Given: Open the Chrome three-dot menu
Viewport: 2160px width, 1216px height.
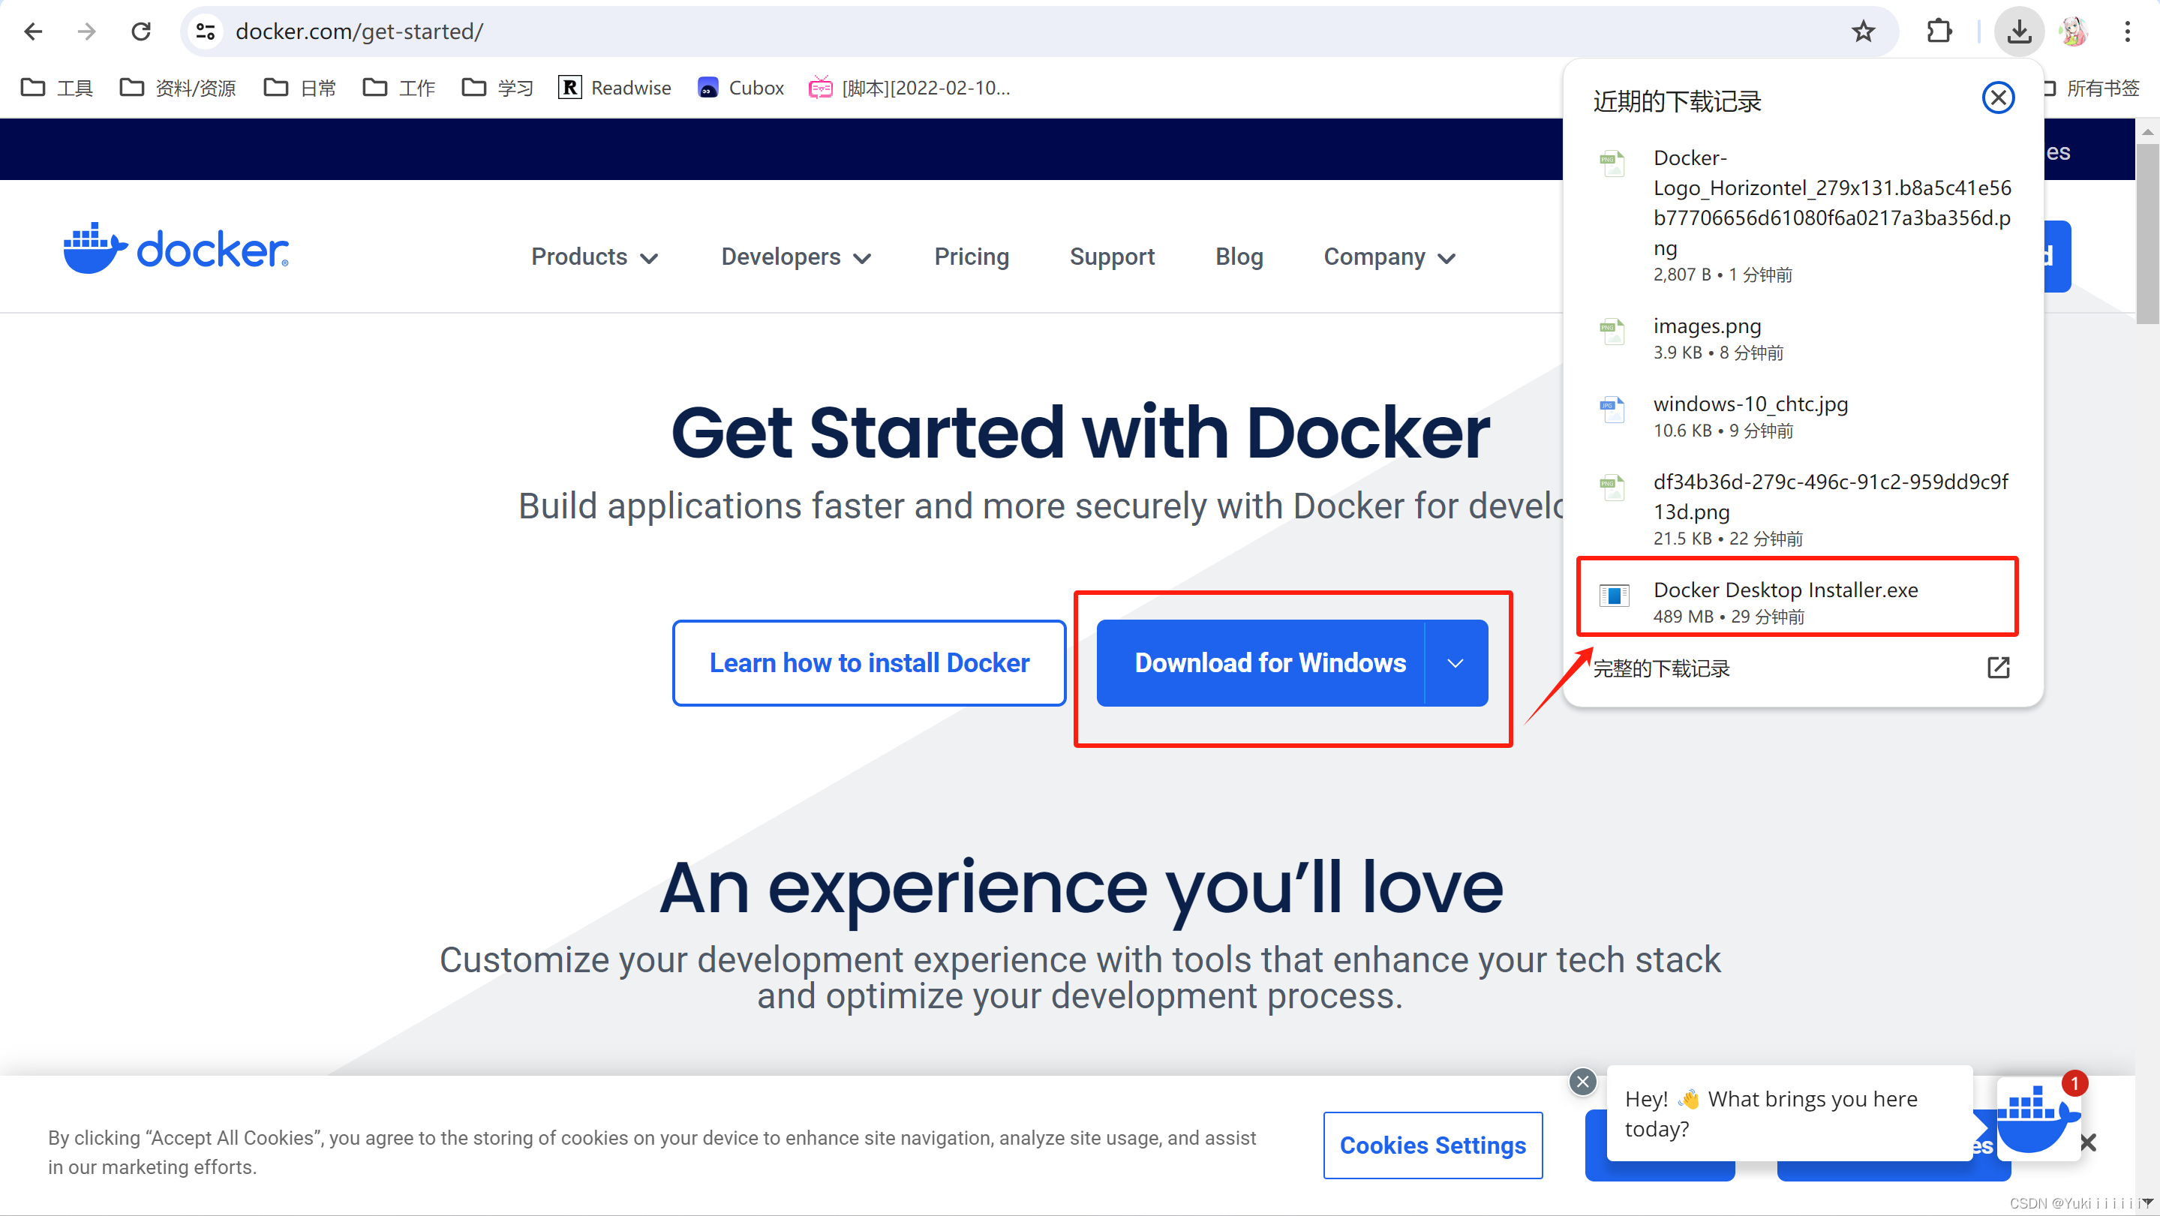Looking at the screenshot, I should [2127, 32].
